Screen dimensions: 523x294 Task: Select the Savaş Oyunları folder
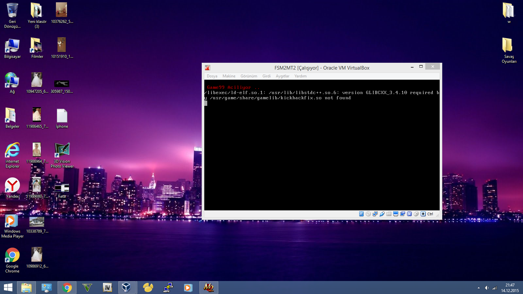pos(509,51)
